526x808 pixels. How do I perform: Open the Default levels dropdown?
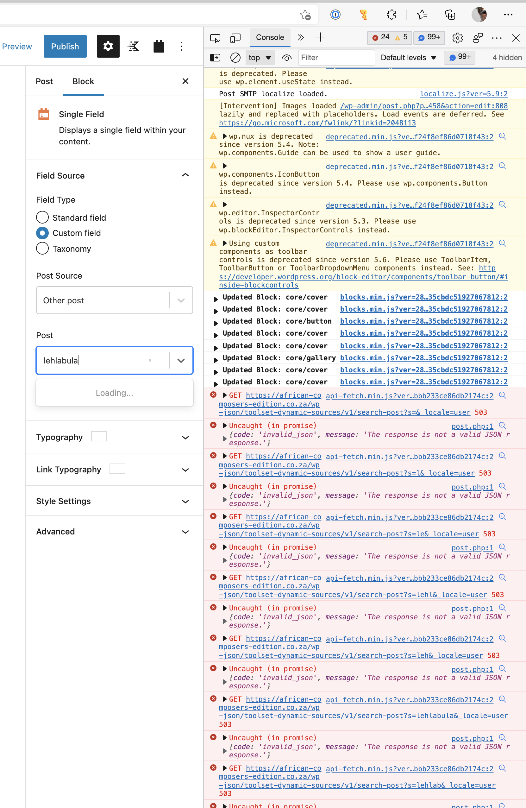coord(408,58)
